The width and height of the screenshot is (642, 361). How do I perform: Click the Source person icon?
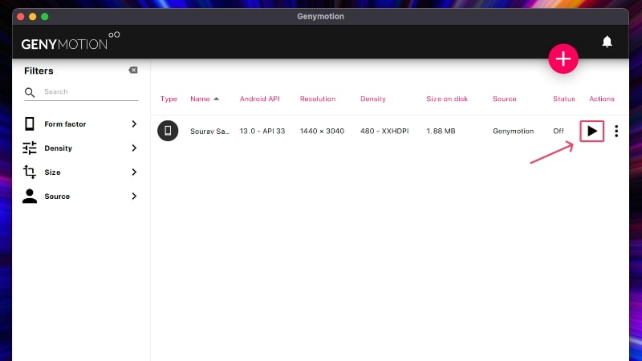coord(30,196)
